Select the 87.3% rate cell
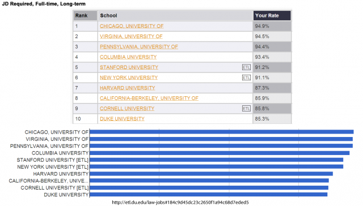Viewport: 363px width, 206px height. (x=272, y=88)
